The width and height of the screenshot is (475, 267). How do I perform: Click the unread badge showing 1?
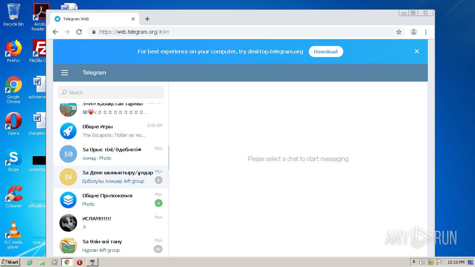click(158, 180)
